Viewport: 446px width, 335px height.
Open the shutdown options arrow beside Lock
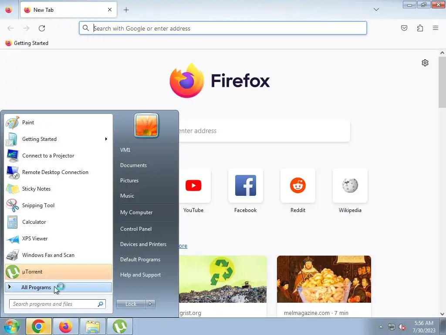point(150,304)
